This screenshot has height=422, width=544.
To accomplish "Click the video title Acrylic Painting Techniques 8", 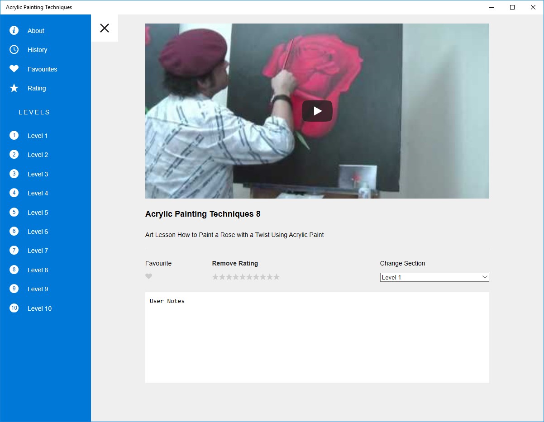I will pos(203,214).
